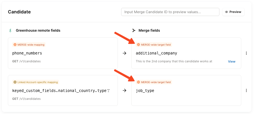Open three-dot menu for job_type mapping
This screenshot has height=114, width=254.
coord(246,90)
